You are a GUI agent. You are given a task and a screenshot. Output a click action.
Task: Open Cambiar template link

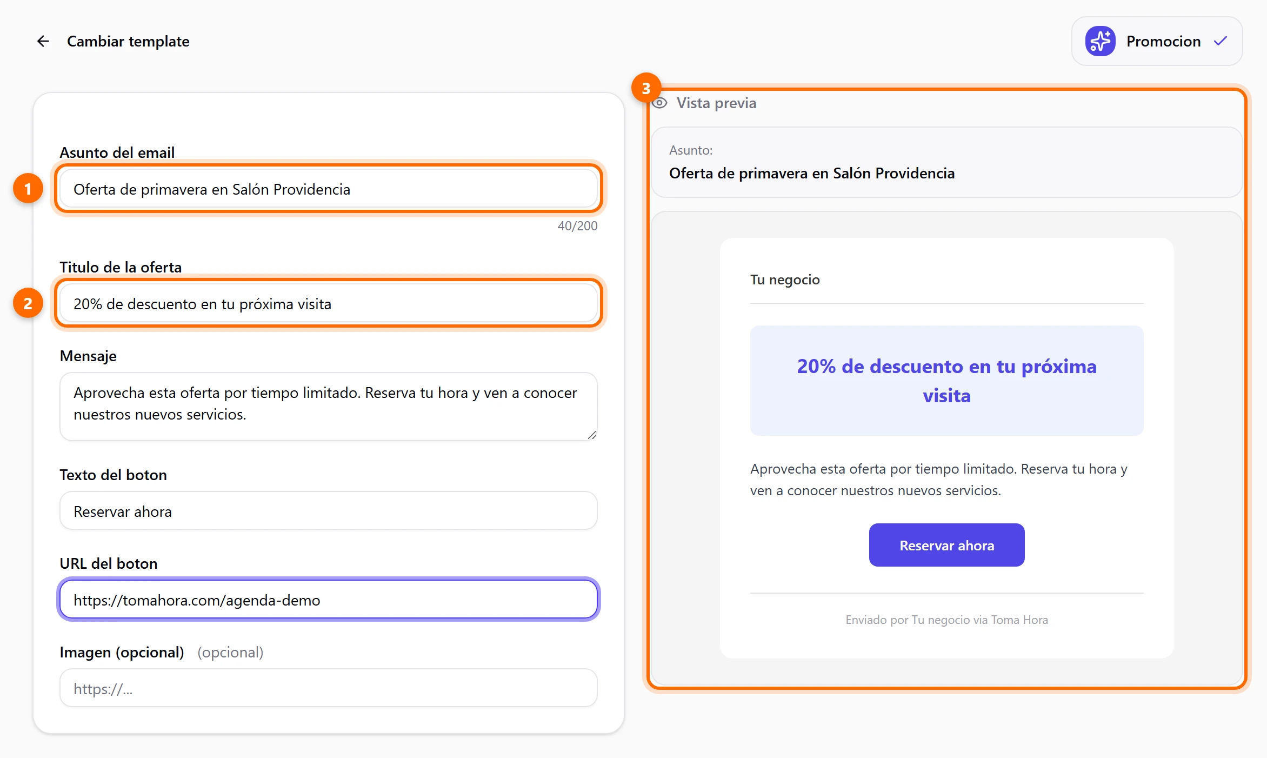128,41
